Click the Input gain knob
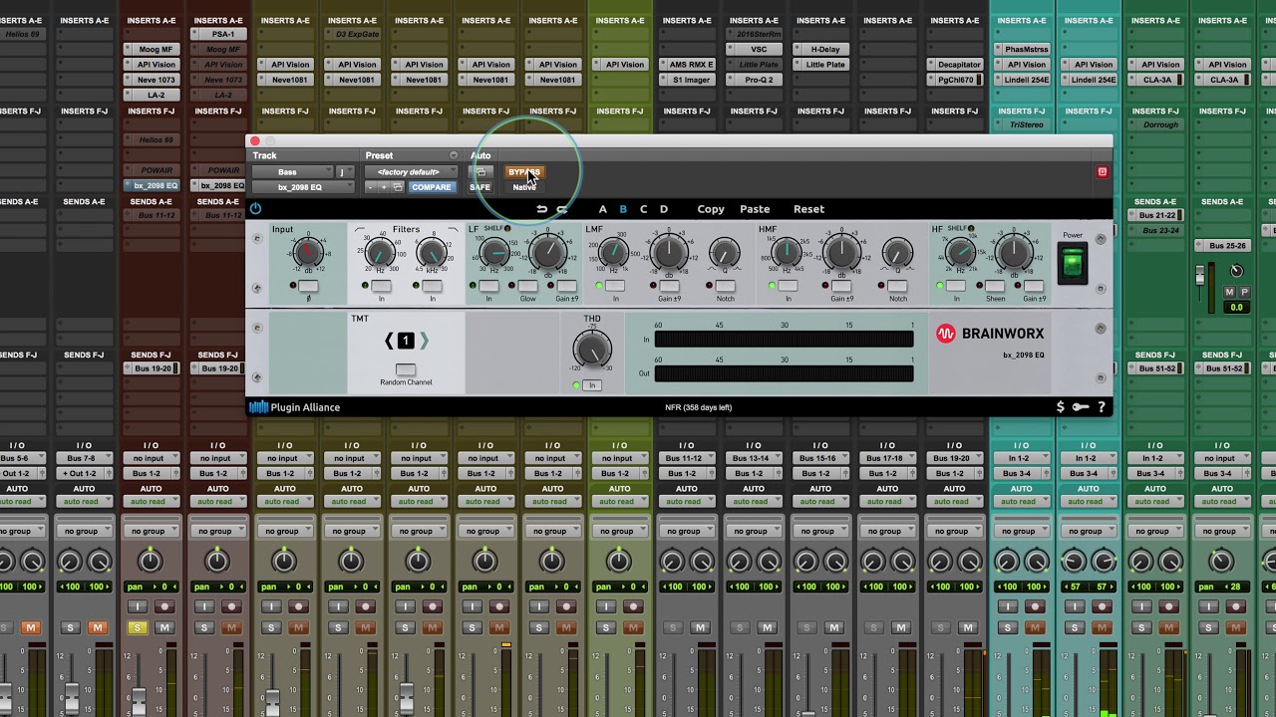The width and height of the screenshot is (1276, 717). [308, 253]
